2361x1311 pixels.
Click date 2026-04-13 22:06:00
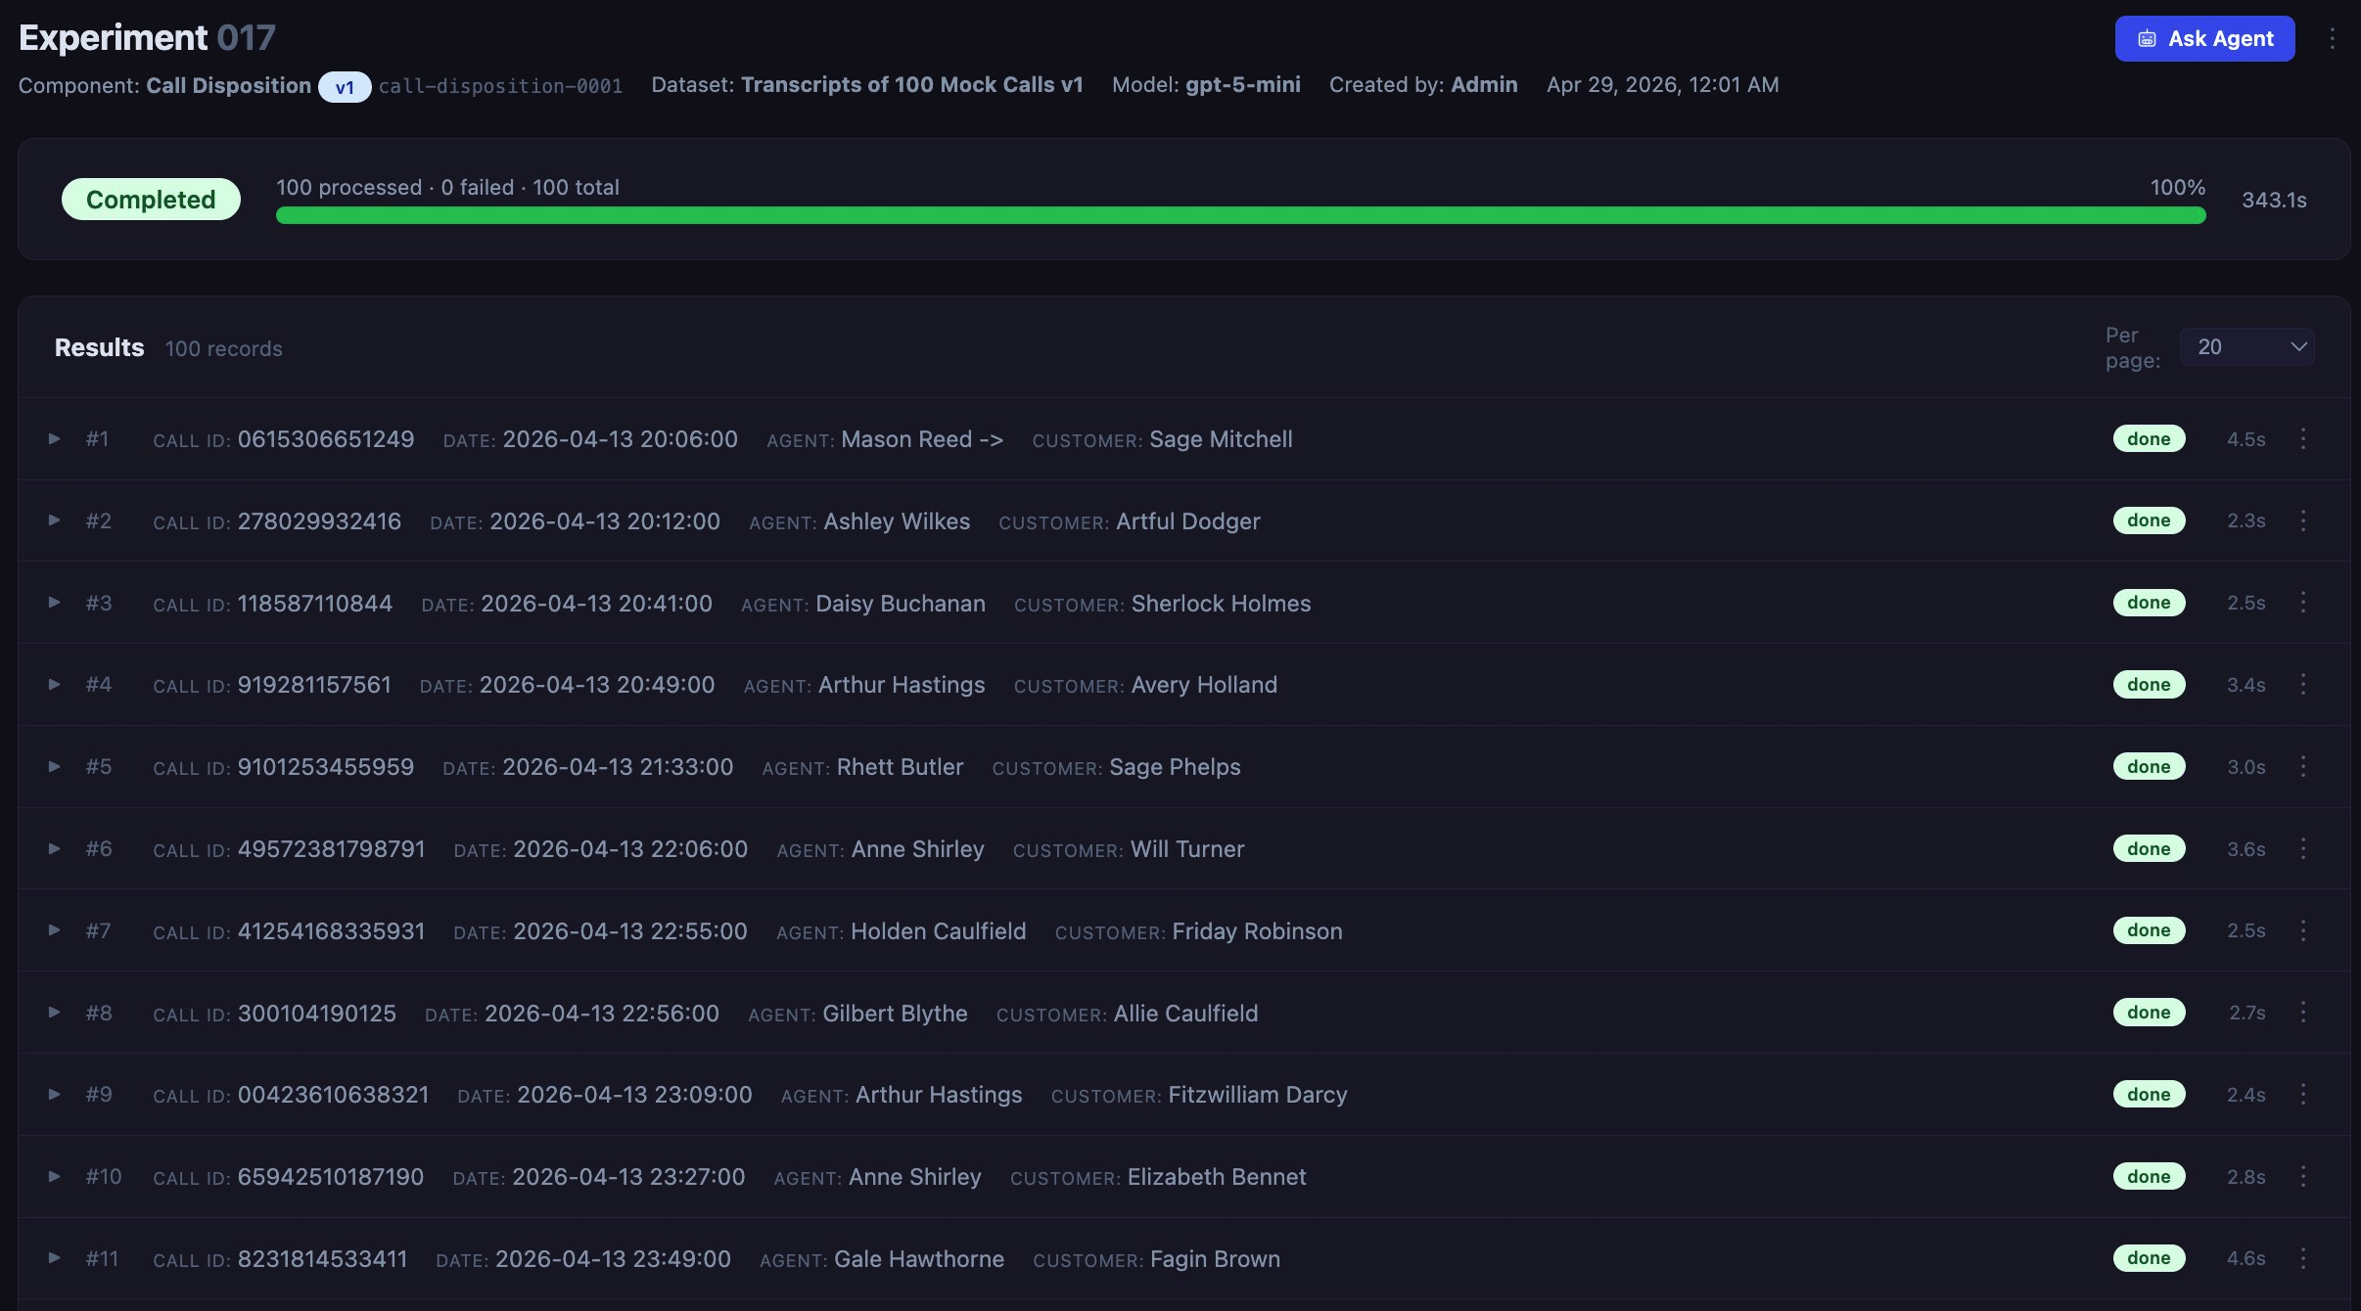[x=630, y=849]
